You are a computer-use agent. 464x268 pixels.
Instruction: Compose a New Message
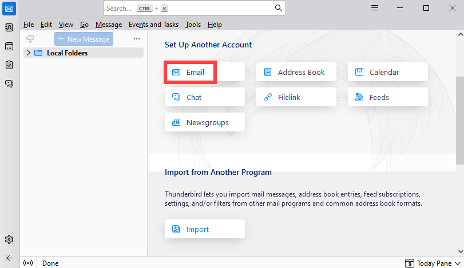tap(84, 39)
